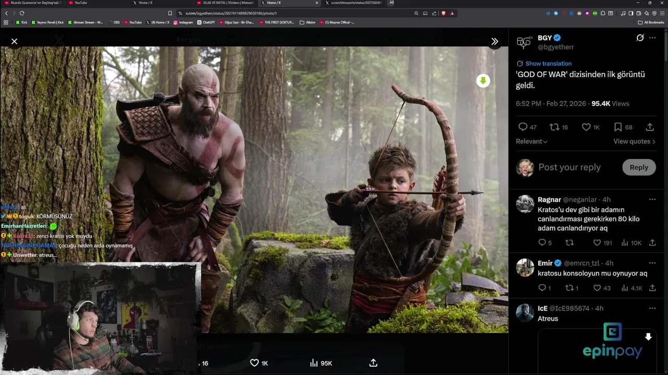668x375 pixels.
Task: Reload the page in browser toolbar
Action: coord(22,13)
